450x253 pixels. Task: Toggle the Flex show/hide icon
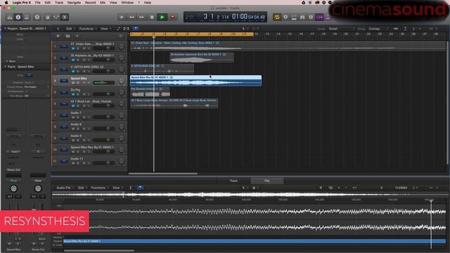(x=126, y=29)
